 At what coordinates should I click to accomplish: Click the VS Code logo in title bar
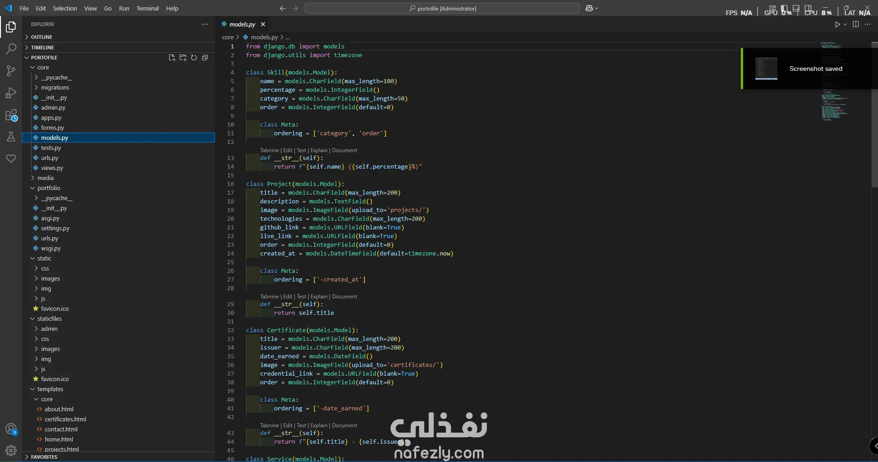point(8,8)
